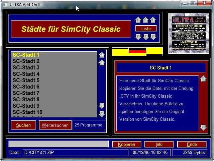Click the ULTRA Add-On cover thumbnail
The width and height of the screenshot is (214, 161).
(x=189, y=34)
